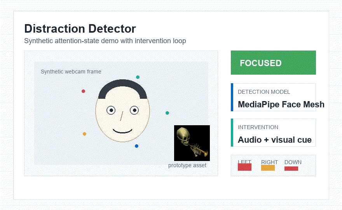Click the teal landmark dot right of the face
342x210 pixels.
(167, 113)
